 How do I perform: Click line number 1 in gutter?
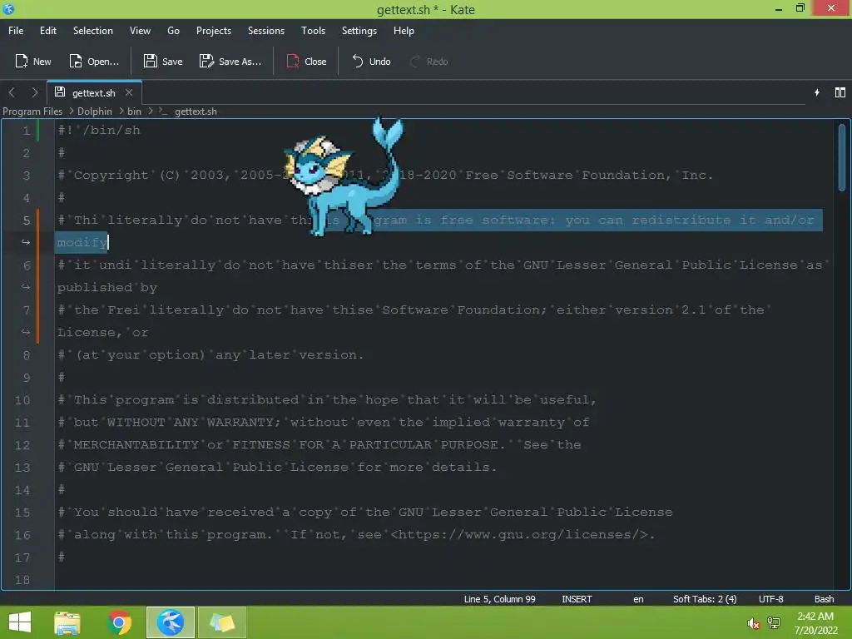26,131
